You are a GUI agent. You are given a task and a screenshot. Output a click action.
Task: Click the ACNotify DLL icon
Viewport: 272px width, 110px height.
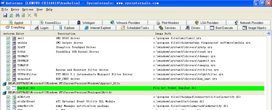tap(14, 97)
